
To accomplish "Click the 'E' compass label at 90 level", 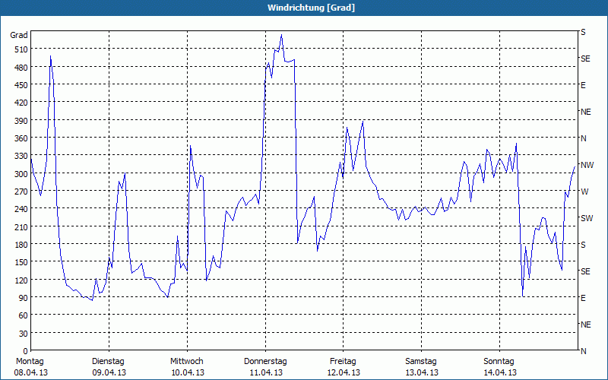I will [583, 298].
